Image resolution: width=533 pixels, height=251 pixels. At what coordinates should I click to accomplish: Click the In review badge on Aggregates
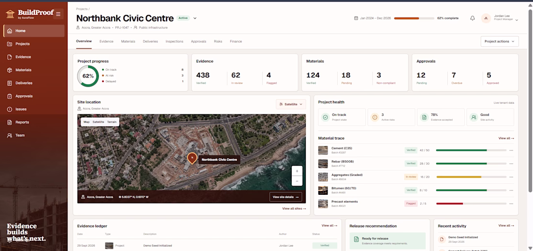(410, 177)
